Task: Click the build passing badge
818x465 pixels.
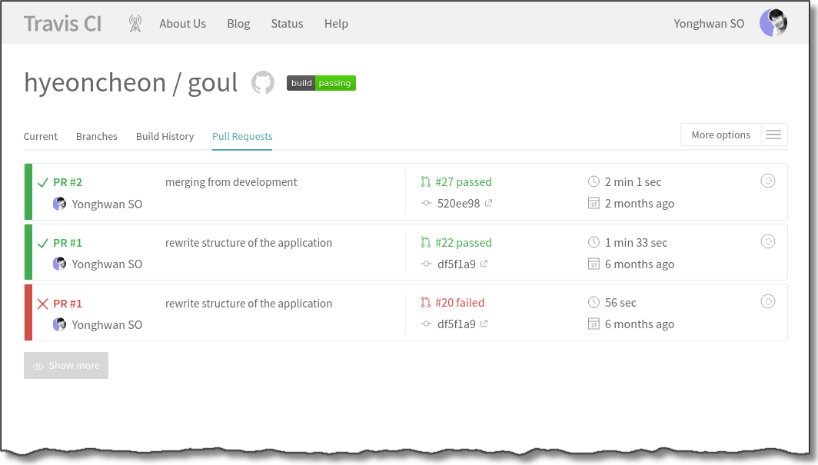Action: tap(321, 83)
